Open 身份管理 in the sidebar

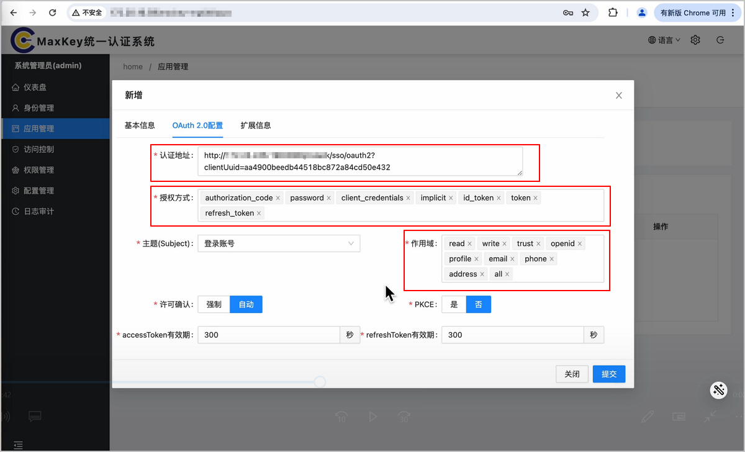55,107
